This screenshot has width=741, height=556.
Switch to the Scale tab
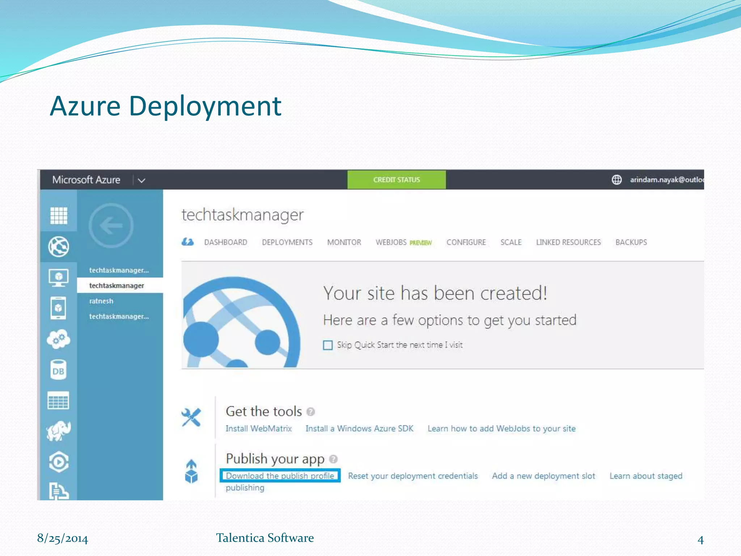[x=511, y=242]
